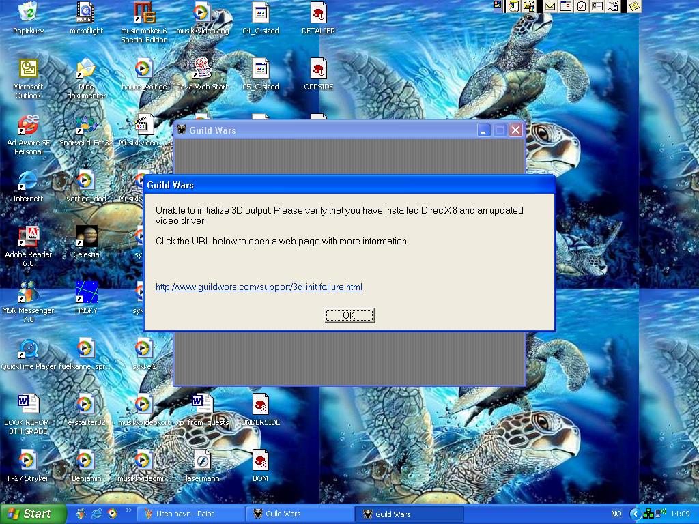Select the Ad-Aware SE Personal icon
Screen dimensions: 699x524
click(29, 134)
